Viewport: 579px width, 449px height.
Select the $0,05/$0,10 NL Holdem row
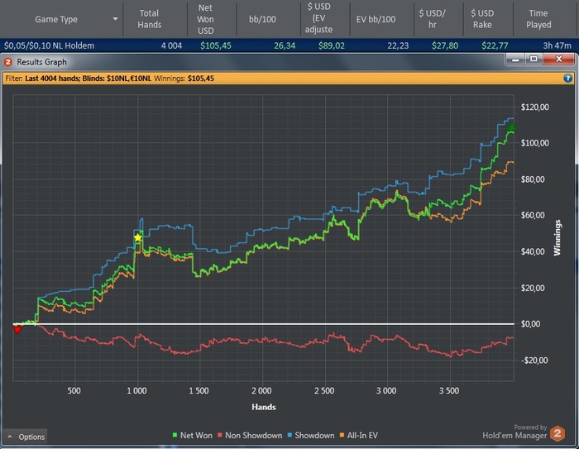(288, 45)
